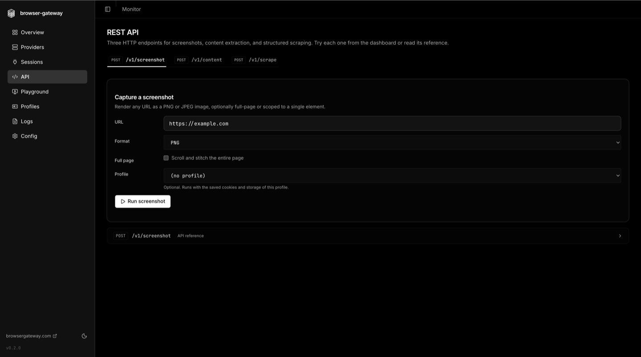641x357 pixels.
Task: Click the browser-gateway title text
Action: [41, 13]
